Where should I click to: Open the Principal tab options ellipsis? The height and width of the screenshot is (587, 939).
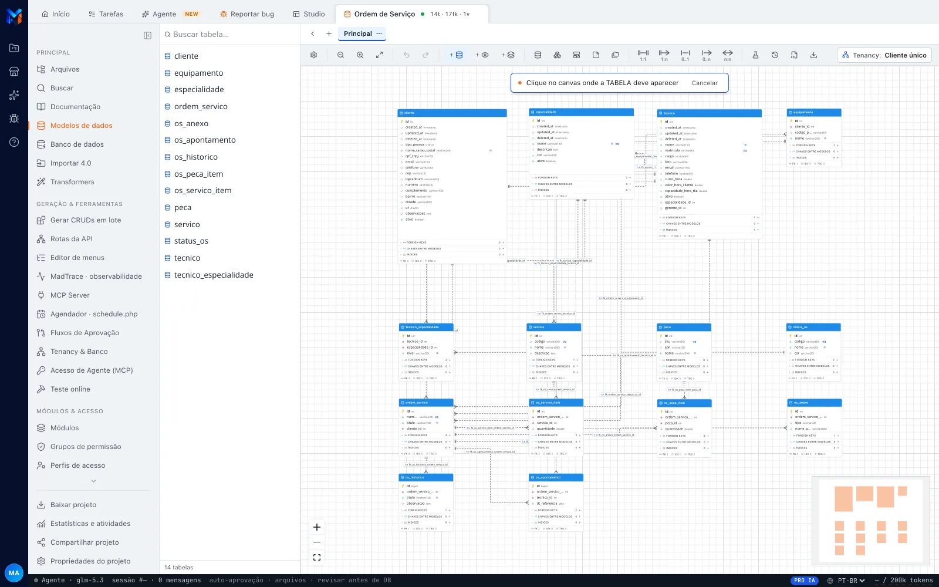click(379, 33)
